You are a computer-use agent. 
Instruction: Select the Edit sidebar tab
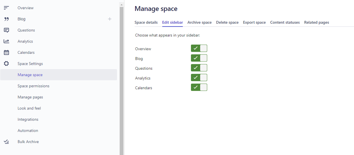pyautogui.click(x=173, y=23)
